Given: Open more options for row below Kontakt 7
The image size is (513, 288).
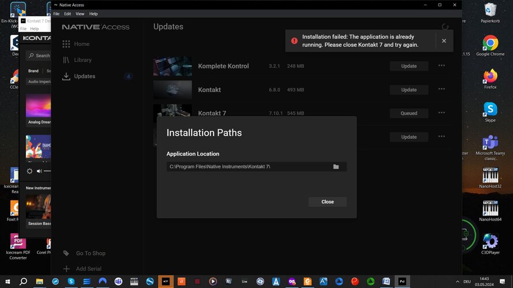Looking at the screenshot, I should [x=441, y=137].
